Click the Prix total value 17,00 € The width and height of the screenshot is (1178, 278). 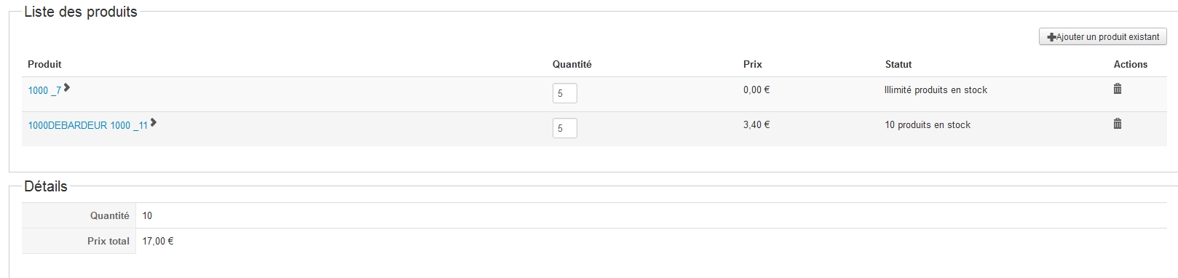(158, 241)
